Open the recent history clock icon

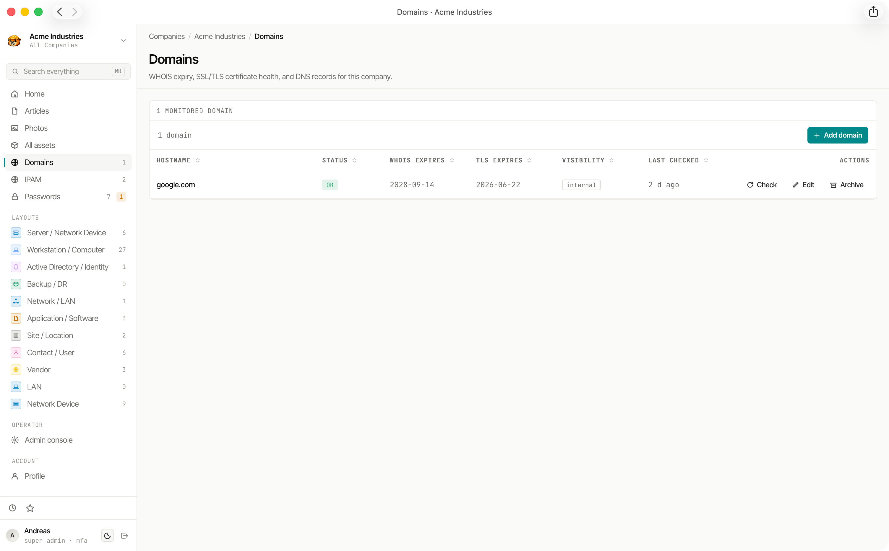pos(12,508)
